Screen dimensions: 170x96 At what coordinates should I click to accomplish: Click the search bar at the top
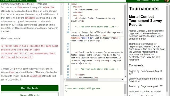click(x=81, y=1)
